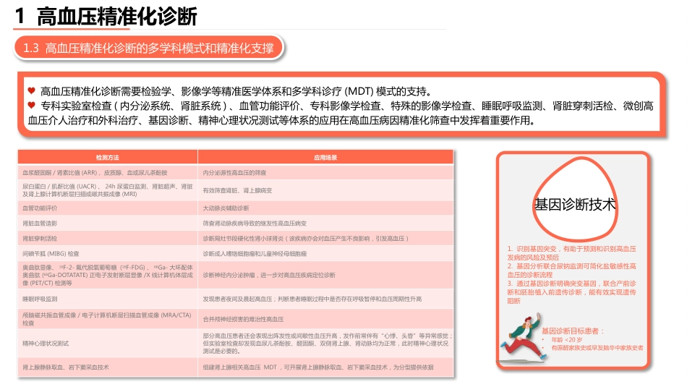687x387 pixels.
Task: Click the cell beginning "部分高血压患者还会表现出阵发性"
Action: coord(325,344)
